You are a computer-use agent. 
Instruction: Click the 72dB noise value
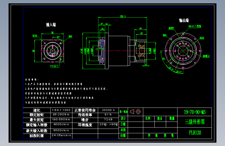[x=108, y=120]
